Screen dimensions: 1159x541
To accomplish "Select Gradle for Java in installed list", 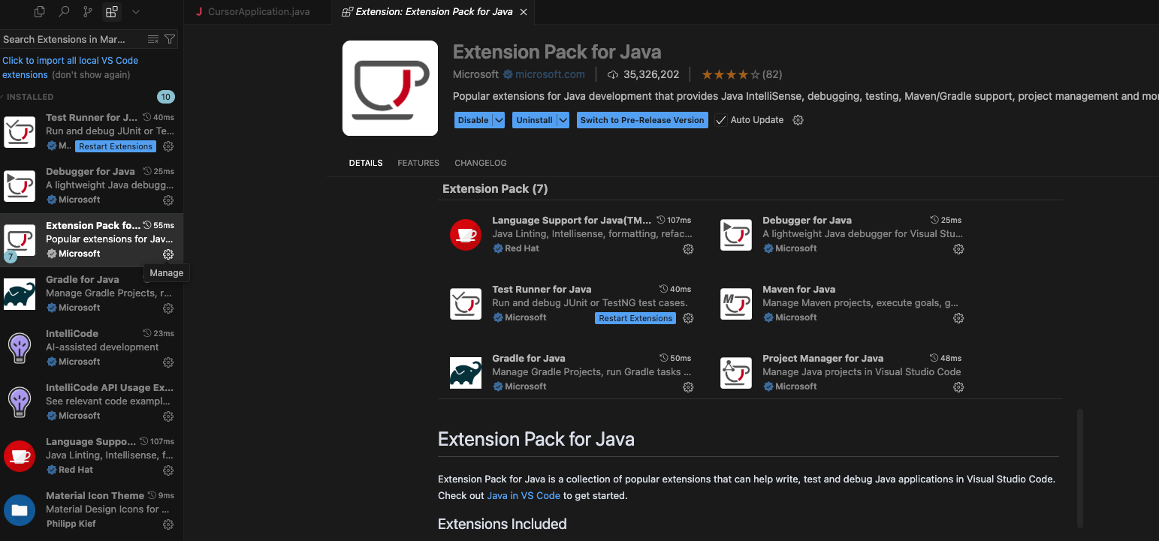I will (92, 293).
